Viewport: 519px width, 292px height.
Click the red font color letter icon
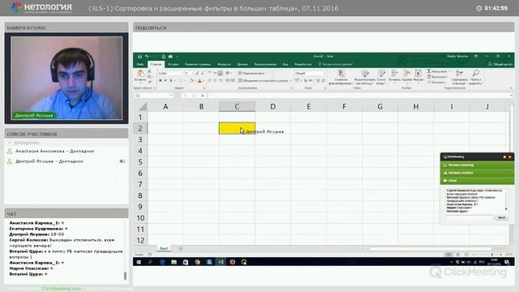point(199,80)
